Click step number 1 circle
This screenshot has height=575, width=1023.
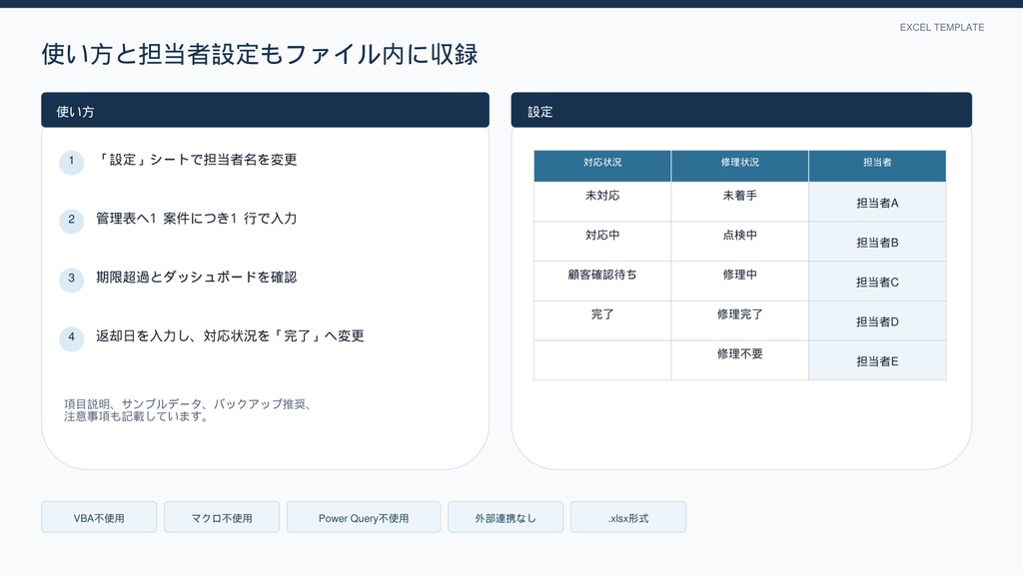point(72,161)
